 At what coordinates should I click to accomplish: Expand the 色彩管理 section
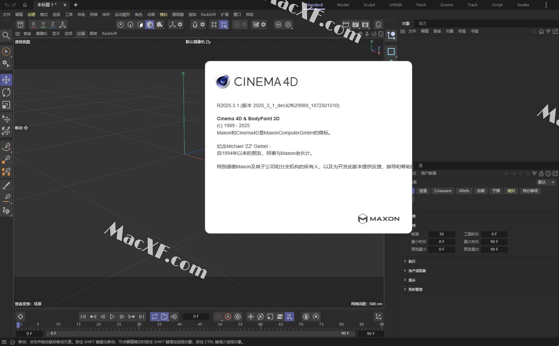pos(415,289)
